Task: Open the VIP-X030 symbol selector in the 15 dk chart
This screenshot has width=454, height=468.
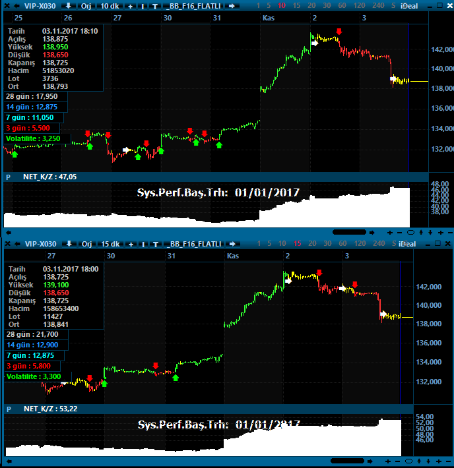Action: pos(40,244)
